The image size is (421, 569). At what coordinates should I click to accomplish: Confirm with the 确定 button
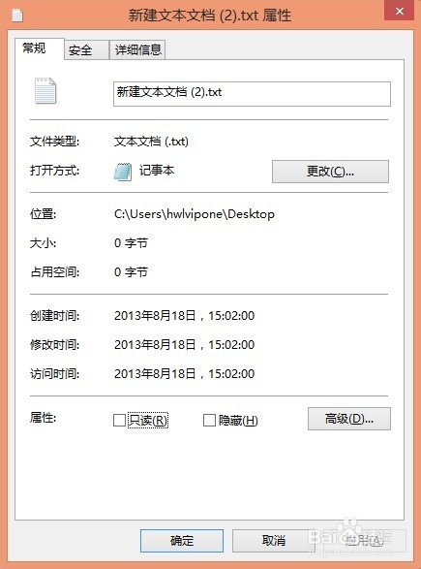pos(182,541)
